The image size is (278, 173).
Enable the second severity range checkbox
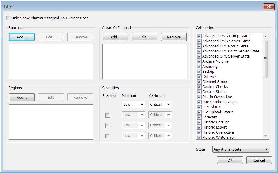coord(108,126)
